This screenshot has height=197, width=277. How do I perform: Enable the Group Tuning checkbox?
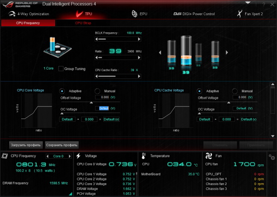tap(61, 69)
